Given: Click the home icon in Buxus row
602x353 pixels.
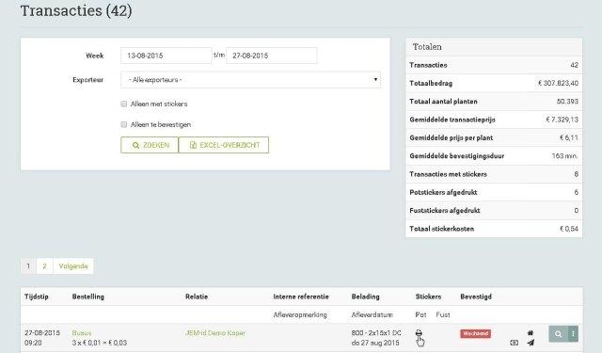Looking at the screenshot, I should [x=531, y=332].
